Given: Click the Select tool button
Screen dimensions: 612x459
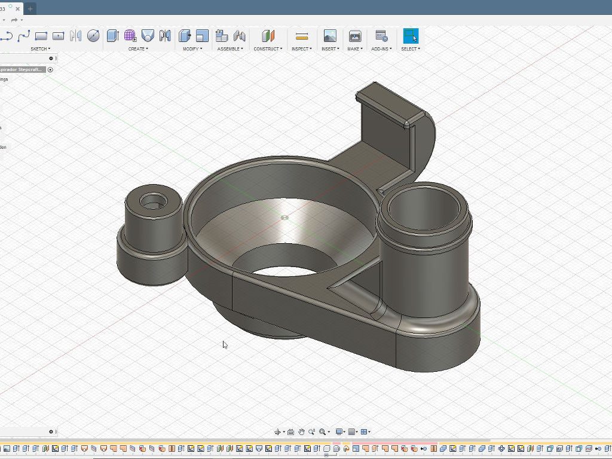Looking at the screenshot, I should point(411,36).
